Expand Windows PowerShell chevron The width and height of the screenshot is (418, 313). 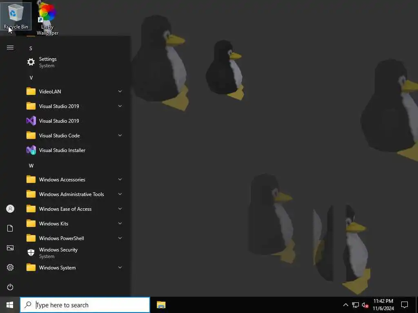(x=120, y=238)
